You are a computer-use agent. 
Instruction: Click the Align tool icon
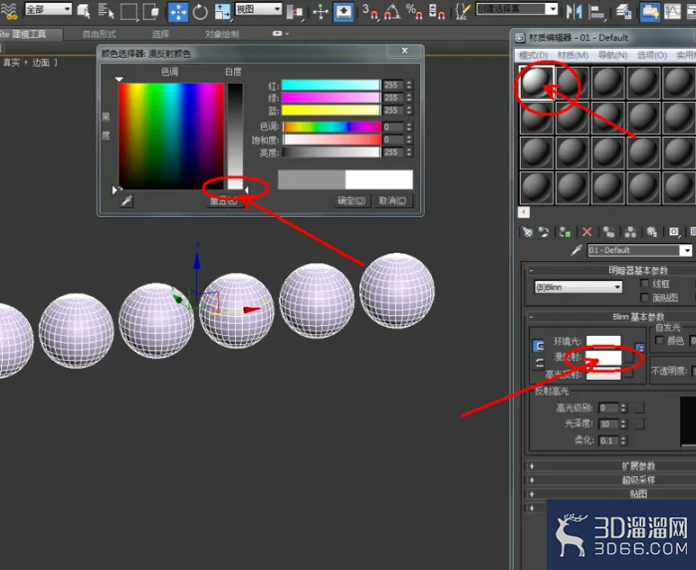pos(596,12)
